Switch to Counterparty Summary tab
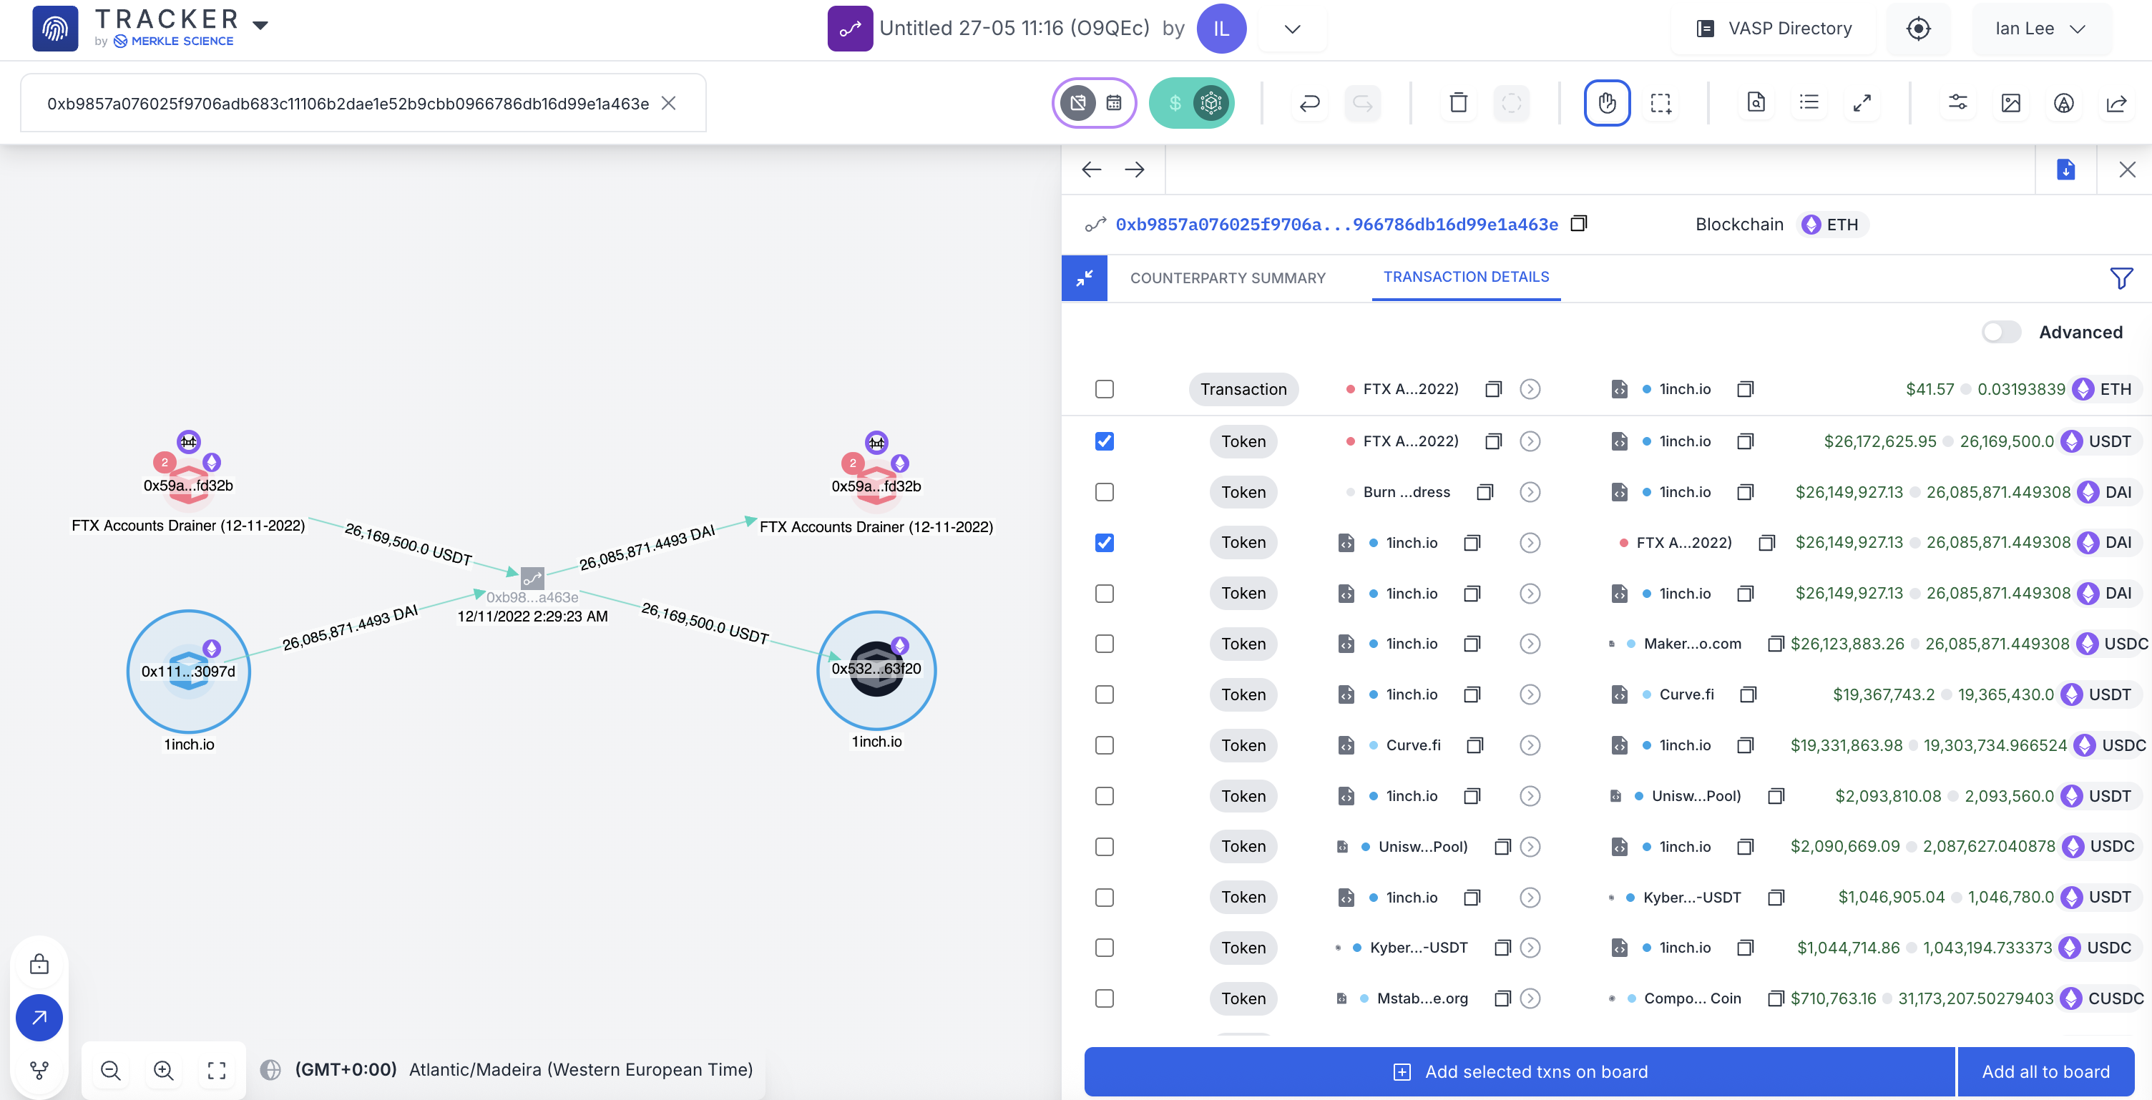 point(1227,278)
